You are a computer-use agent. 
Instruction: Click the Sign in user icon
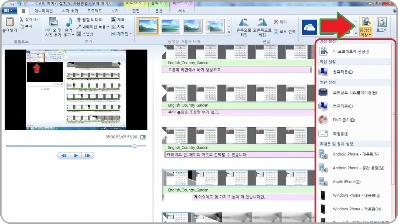click(x=382, y=22)
